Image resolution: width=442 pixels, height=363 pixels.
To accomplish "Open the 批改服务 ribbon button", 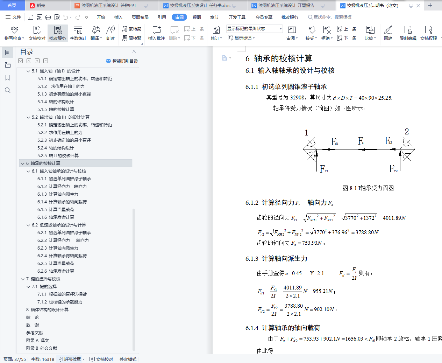I will 58,33.
